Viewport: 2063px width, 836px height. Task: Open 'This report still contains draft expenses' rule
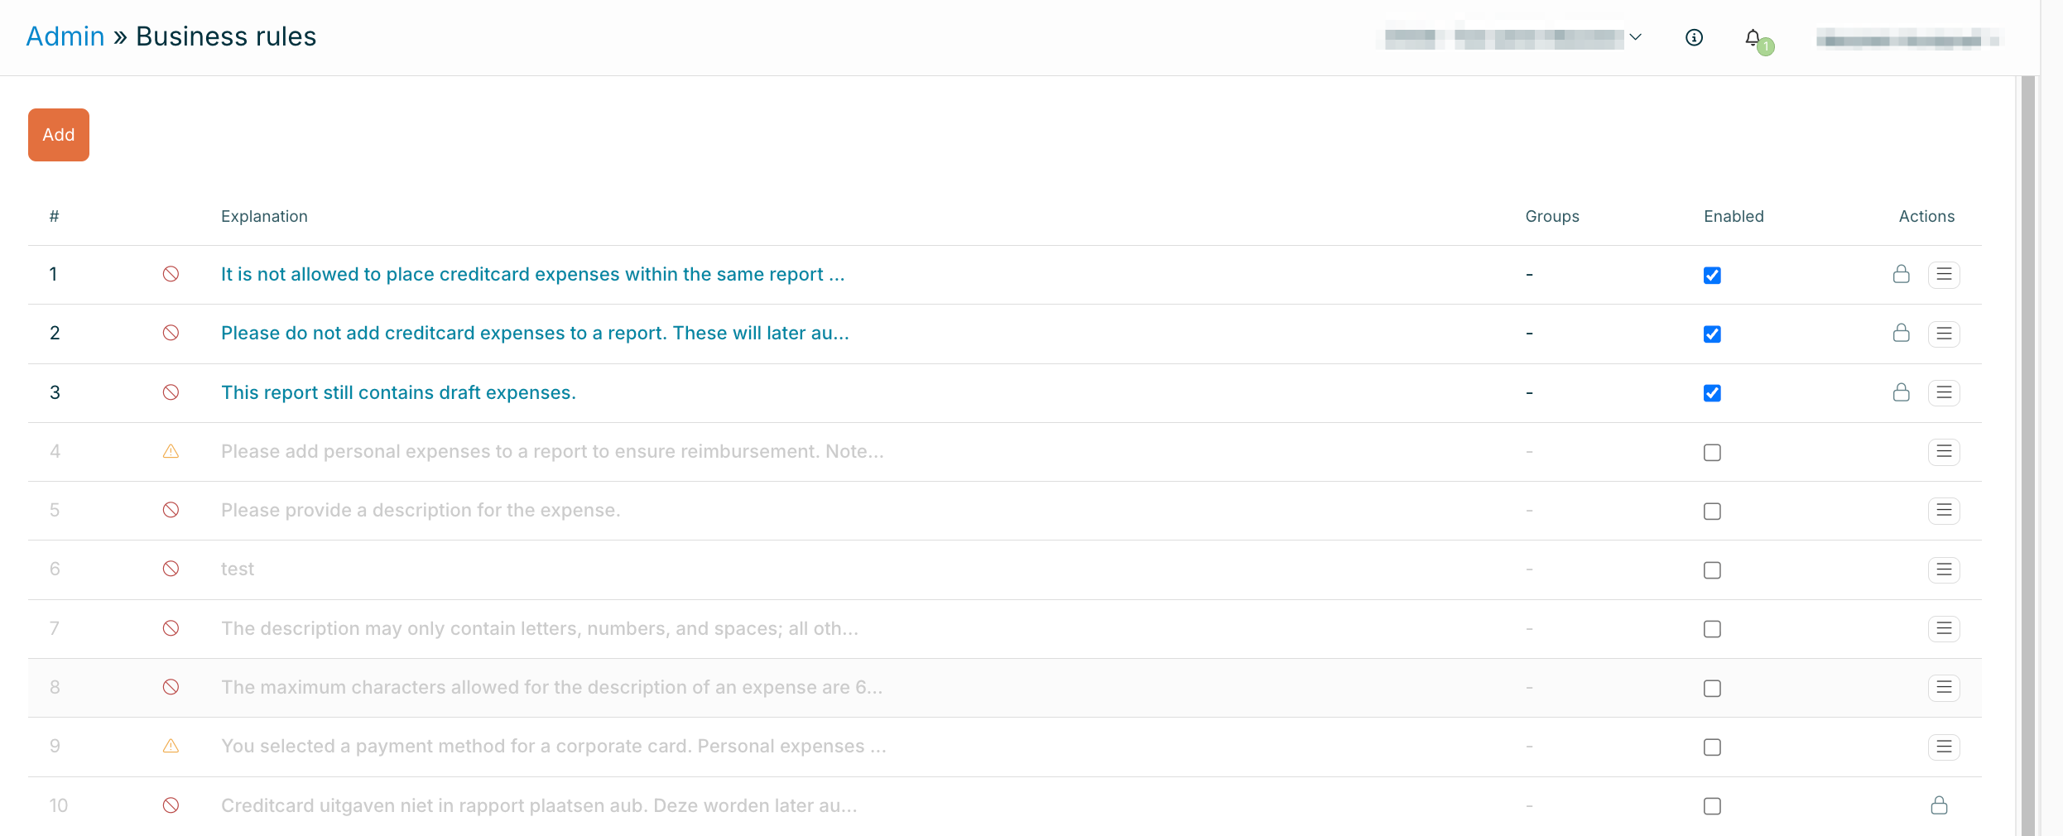point(398,392)
